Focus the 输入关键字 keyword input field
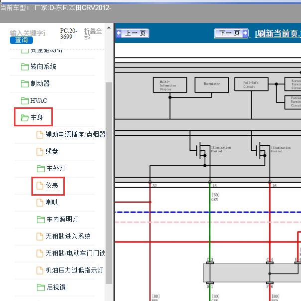This screenshot has height=301, width=301. pos(27,33)
